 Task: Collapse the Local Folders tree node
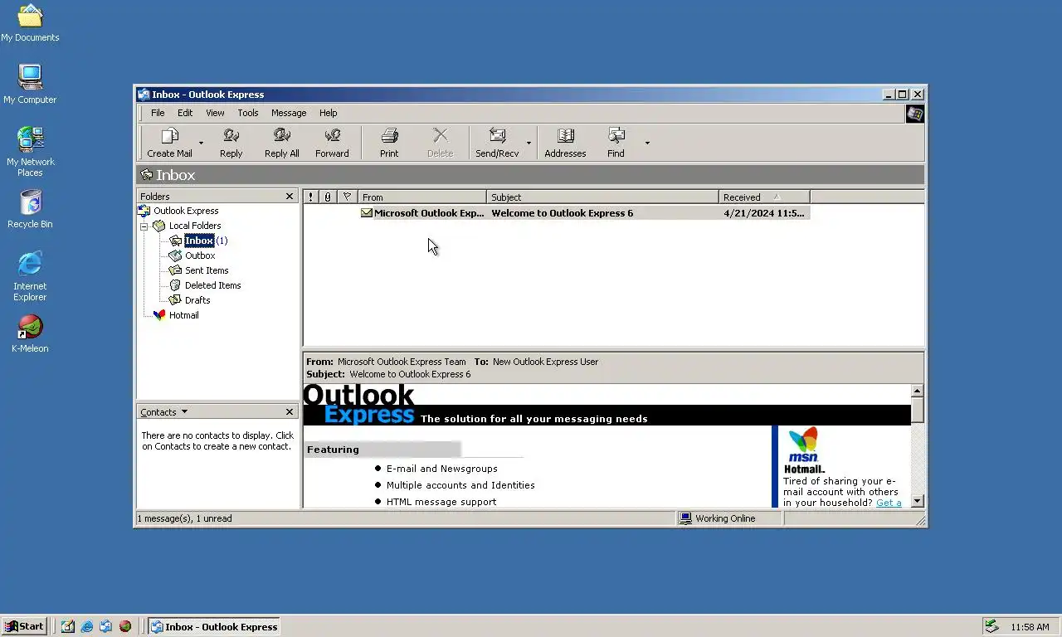(144, 226)
